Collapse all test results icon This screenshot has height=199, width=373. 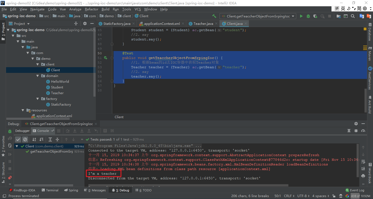pyautogui.click(x=57, y=139)
